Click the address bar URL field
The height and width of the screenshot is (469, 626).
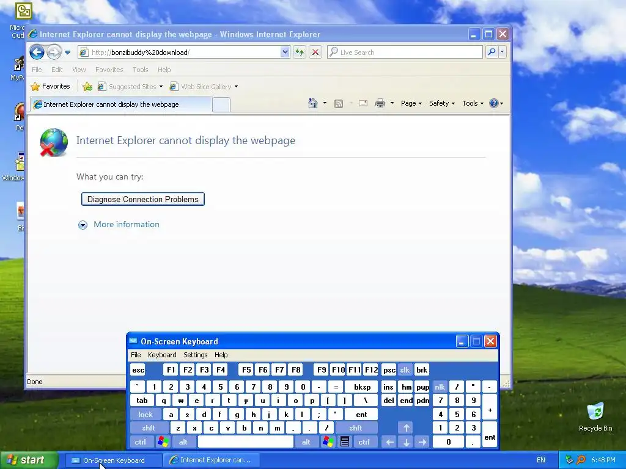pyautogui.click(x=180, y=53)
